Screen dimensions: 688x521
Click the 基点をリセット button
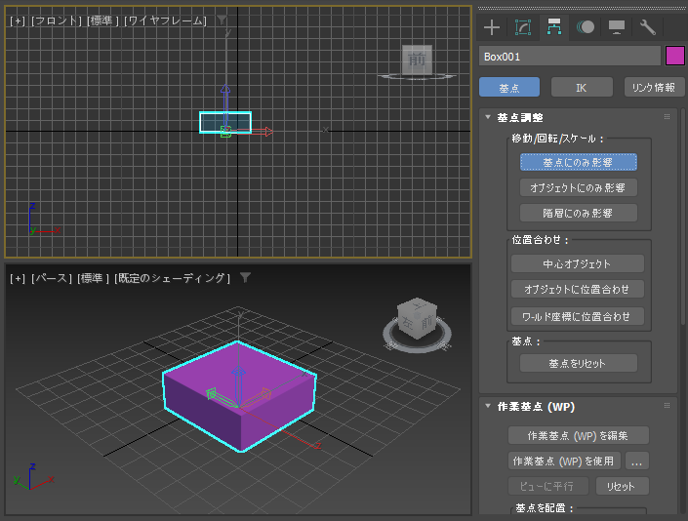coord(579,363)
